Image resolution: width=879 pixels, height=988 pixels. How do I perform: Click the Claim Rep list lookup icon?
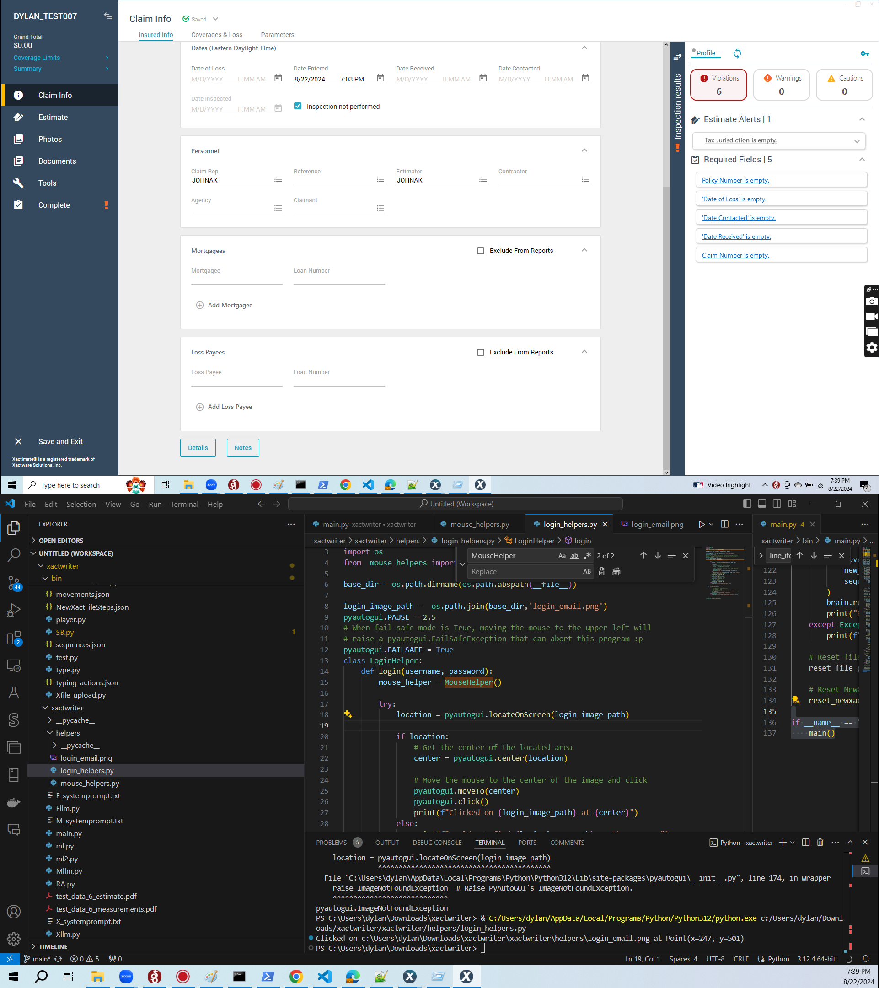click(x=278, y=179)
